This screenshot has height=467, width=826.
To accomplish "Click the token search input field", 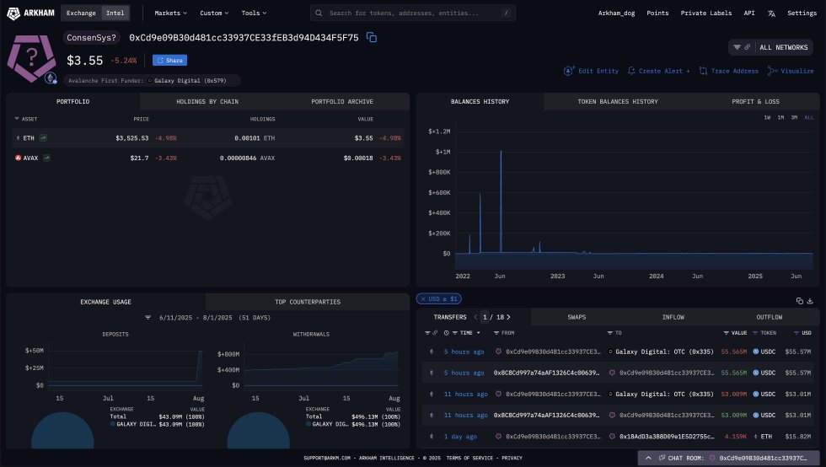I will tap(413, 13).
